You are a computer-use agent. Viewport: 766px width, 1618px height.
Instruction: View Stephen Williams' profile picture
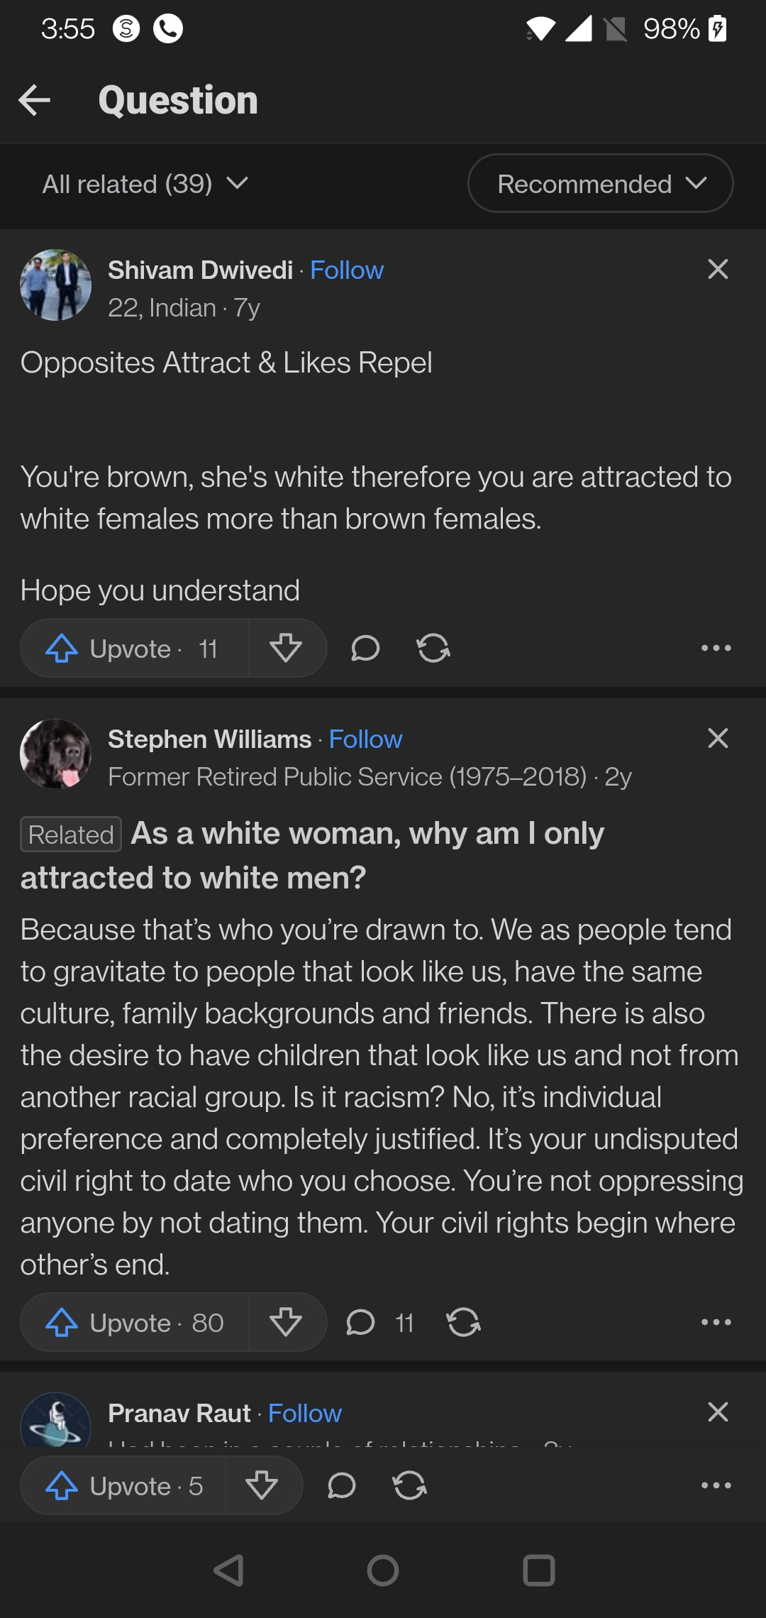pos(55,754)
